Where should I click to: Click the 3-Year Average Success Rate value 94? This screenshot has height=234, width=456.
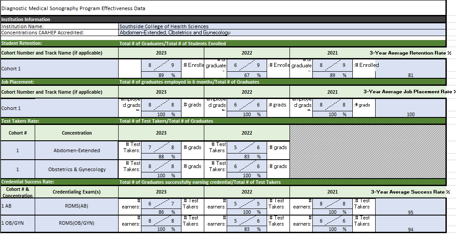point(410,230)
